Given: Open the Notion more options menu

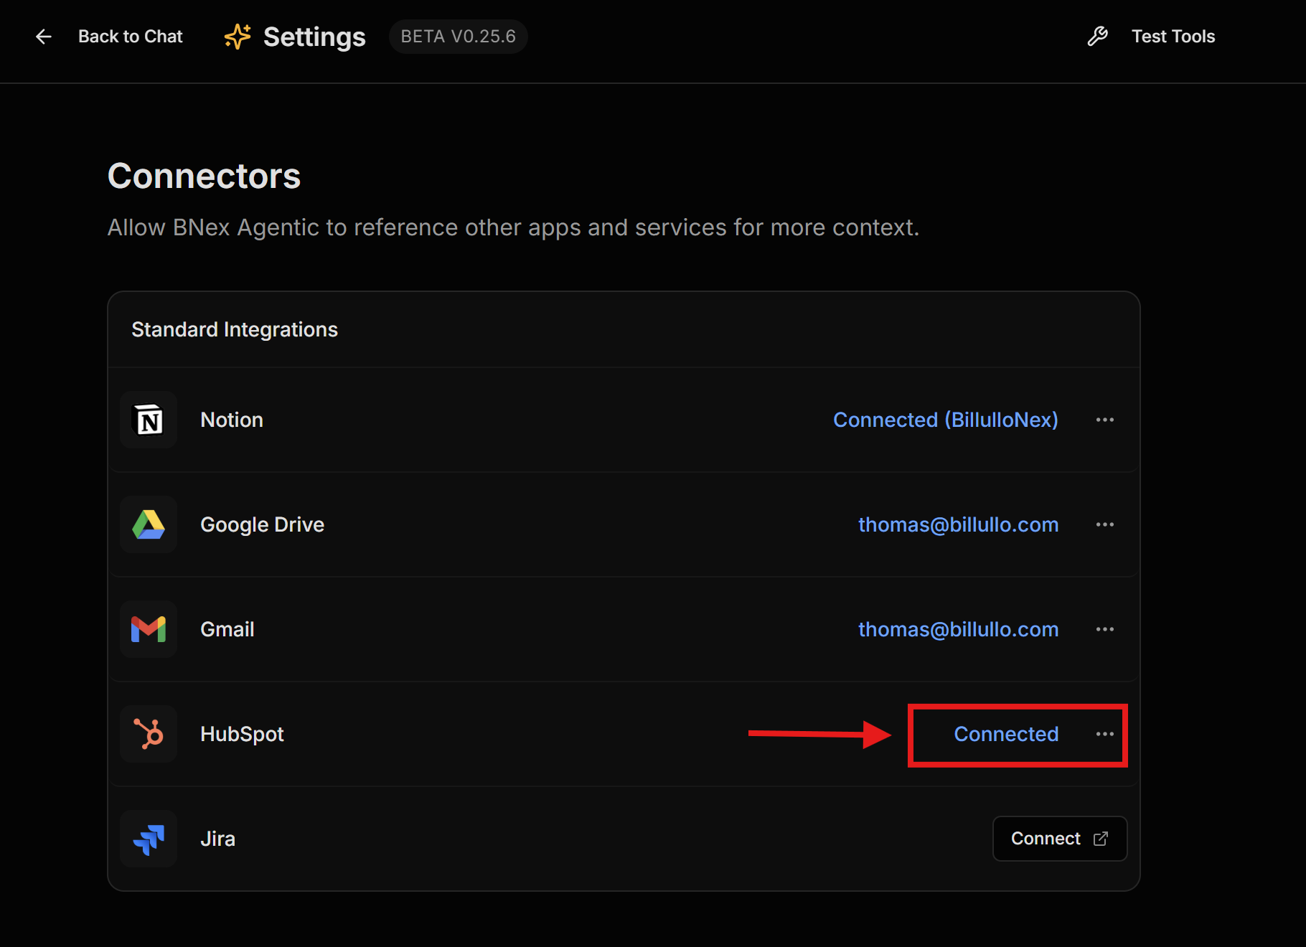Looking at the screenshot, I should [x=1104, y=420].
